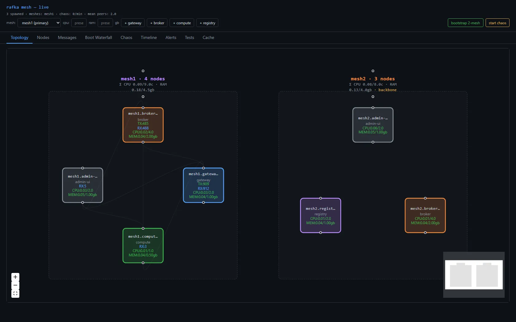Click the backbone label on mesh2
This screenshot has height=322, width=516.
tap(387, 90)
